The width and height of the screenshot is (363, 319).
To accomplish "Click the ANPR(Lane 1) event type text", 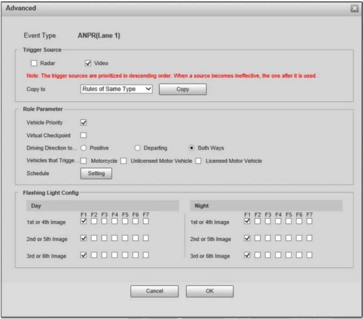I will (99, 35).
